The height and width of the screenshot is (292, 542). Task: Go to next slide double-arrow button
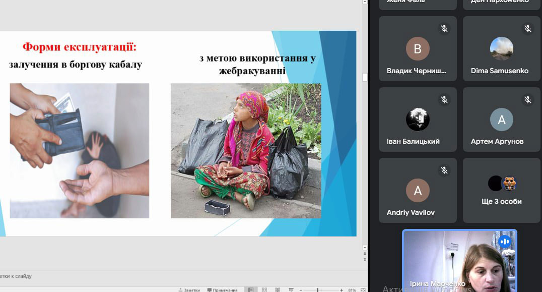coord(365,260)
